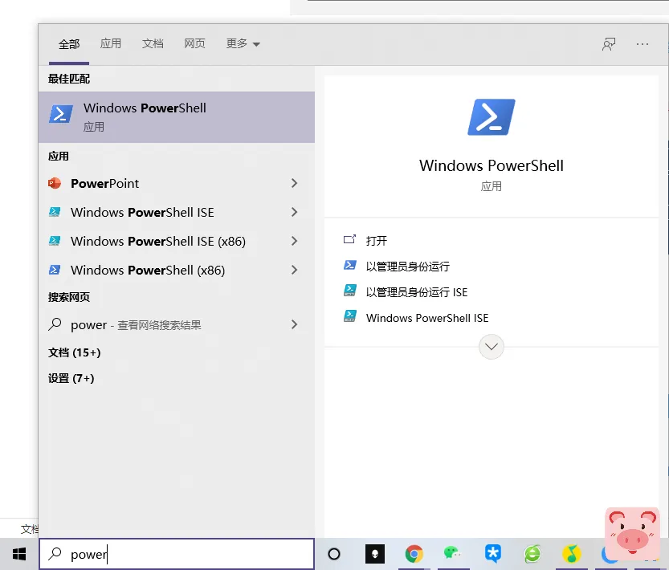Click 打开 to launch PowerShell
669x570 pixels.
pyautogui.click(x=377, y=241)
